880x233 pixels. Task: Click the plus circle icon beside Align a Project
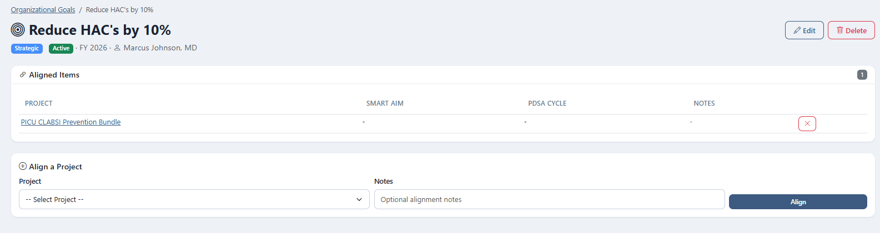[23, 166]
